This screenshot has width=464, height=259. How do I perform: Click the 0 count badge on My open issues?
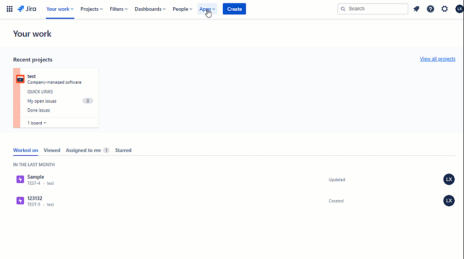pyautogui.click(x=88, y=101)
